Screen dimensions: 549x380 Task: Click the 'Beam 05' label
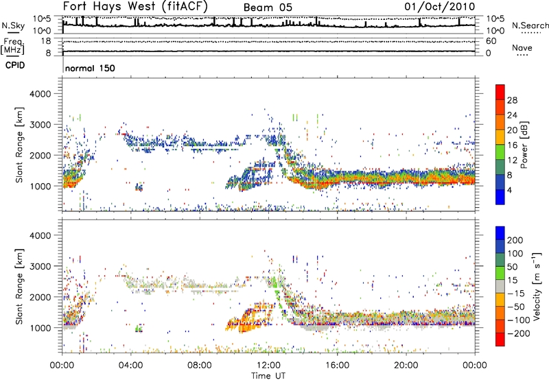pyautogui.click(x=268, y=8)
